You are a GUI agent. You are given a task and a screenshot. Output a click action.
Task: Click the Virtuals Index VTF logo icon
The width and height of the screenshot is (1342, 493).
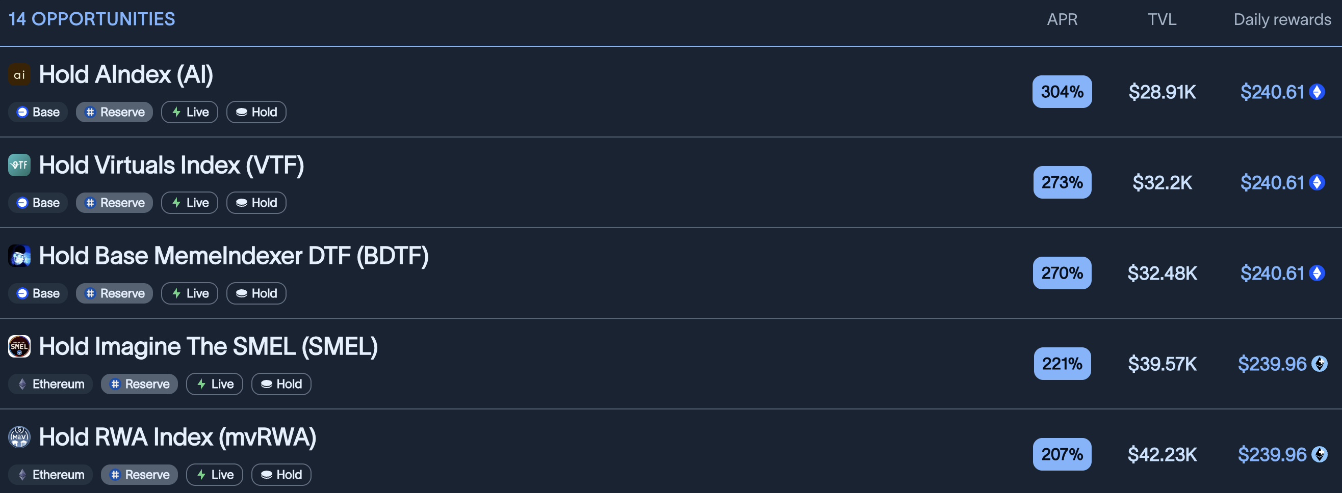tap(19, 165)
